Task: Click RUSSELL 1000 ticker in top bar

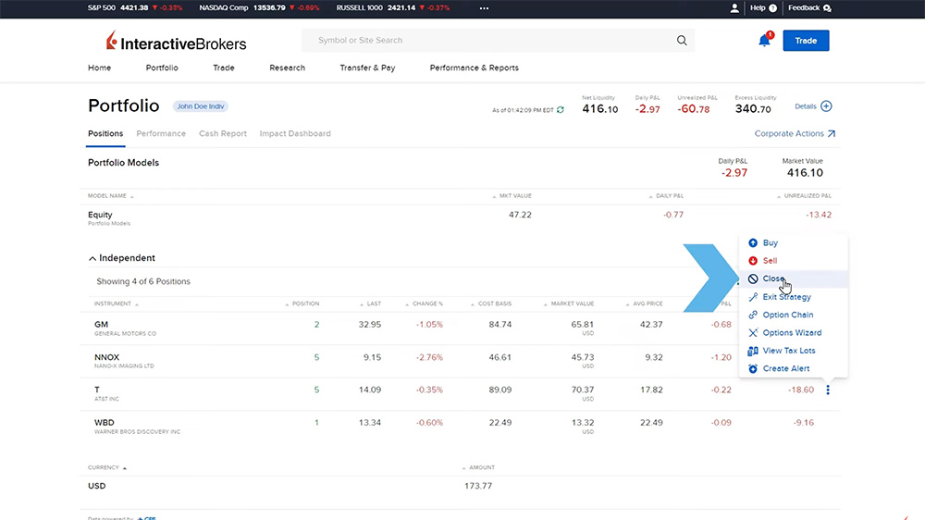Action: click(x=393, y=8)
